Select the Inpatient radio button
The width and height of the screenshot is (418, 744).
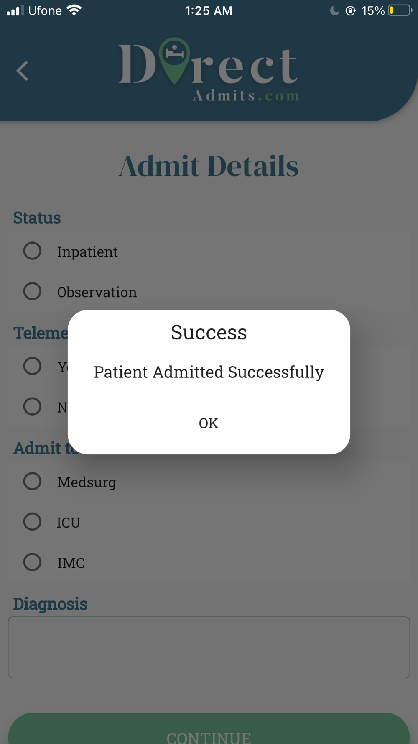32,251
